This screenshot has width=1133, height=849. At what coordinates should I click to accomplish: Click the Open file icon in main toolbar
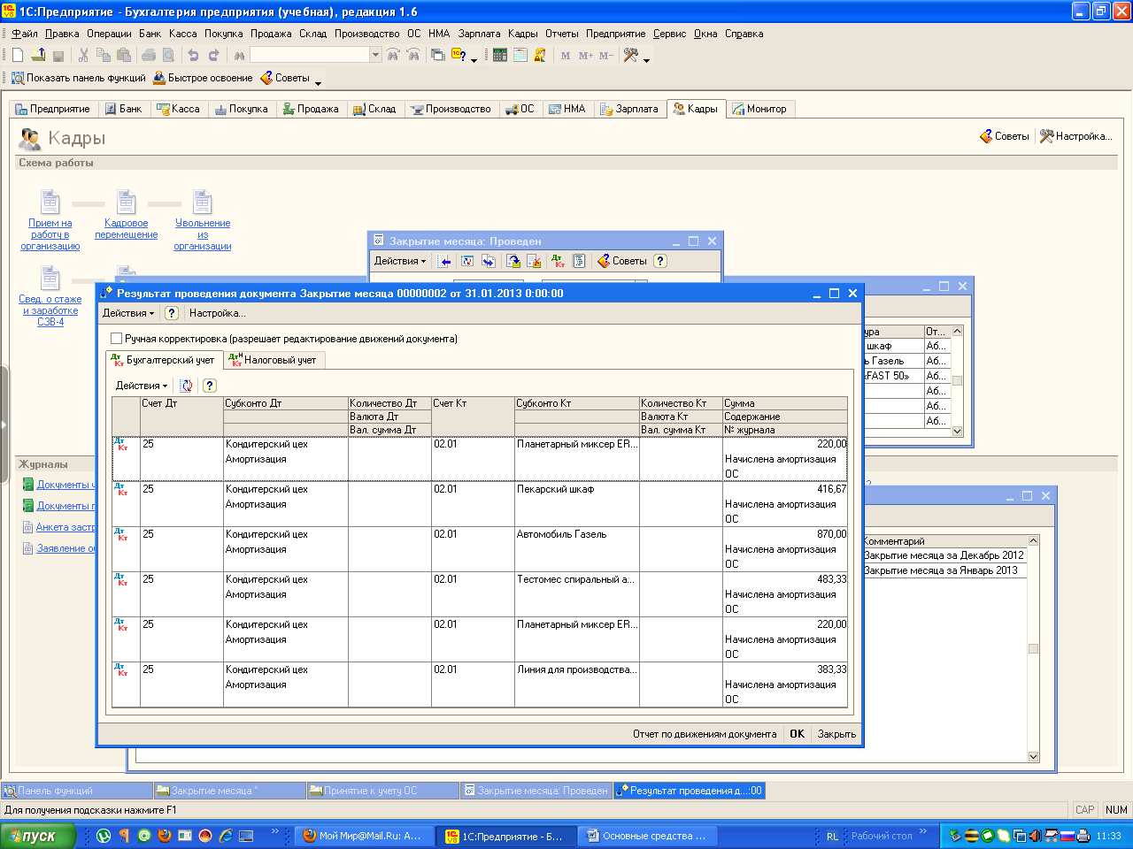pyautogui.click(x=38, y=55)
